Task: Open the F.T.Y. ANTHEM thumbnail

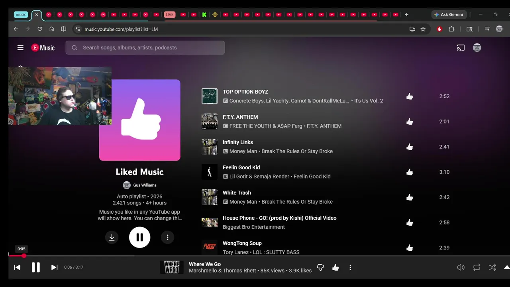Action: click(210, 122)
